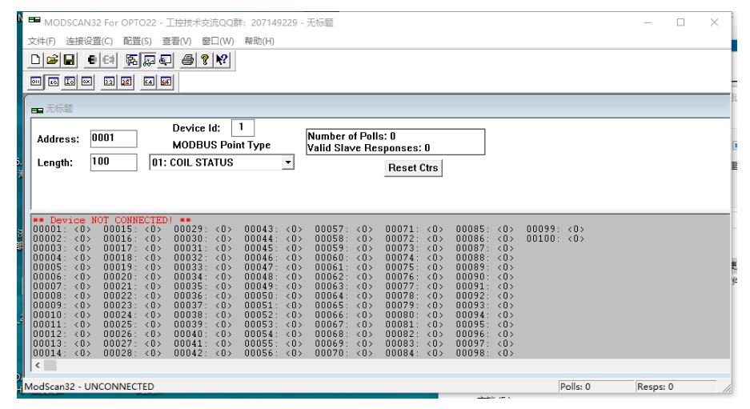
Task: Print using the printer toolbar icon
Action: (x=188, y=60)
